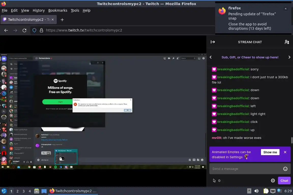
Task: Switch to workspace 1
Action: (x=11, y=191)
